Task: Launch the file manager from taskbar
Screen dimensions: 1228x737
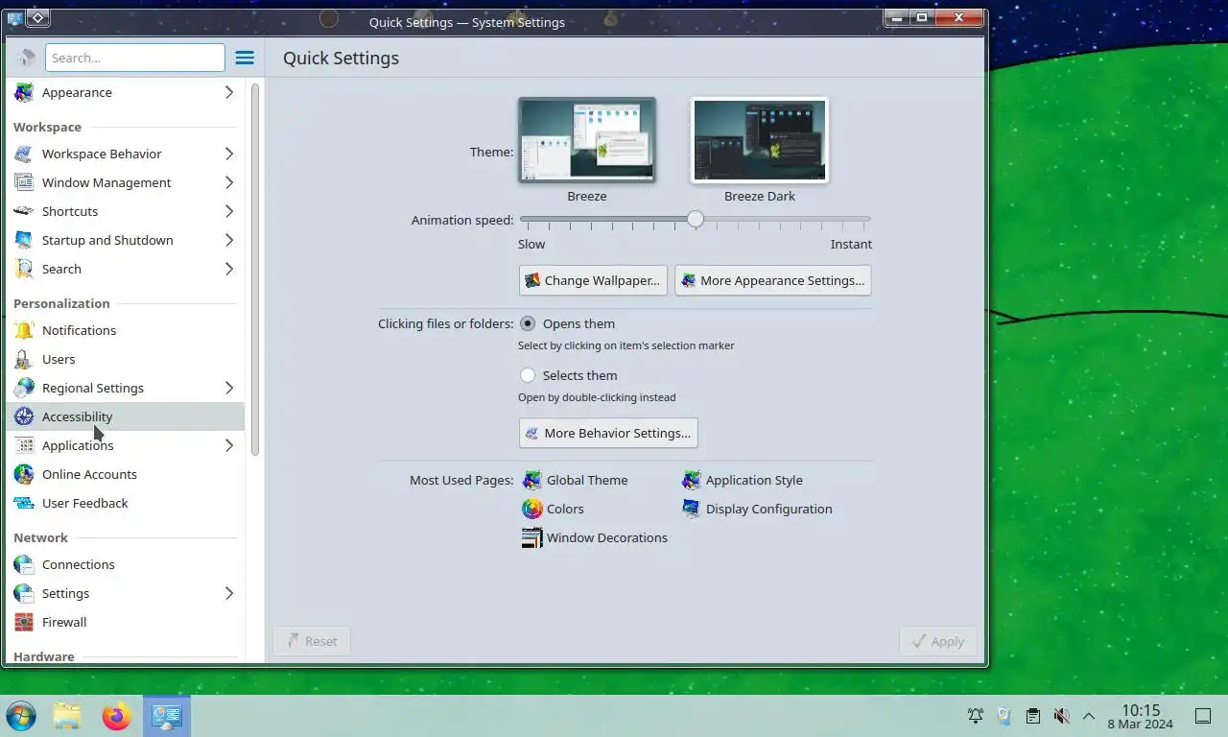Action: pyautogui.click(x=67, y=716)
